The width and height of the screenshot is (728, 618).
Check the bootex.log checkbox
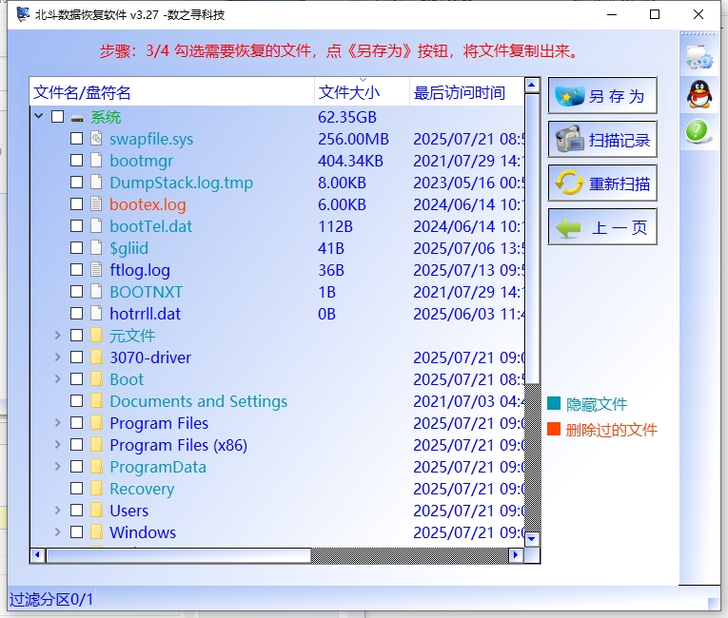[77, 203]
